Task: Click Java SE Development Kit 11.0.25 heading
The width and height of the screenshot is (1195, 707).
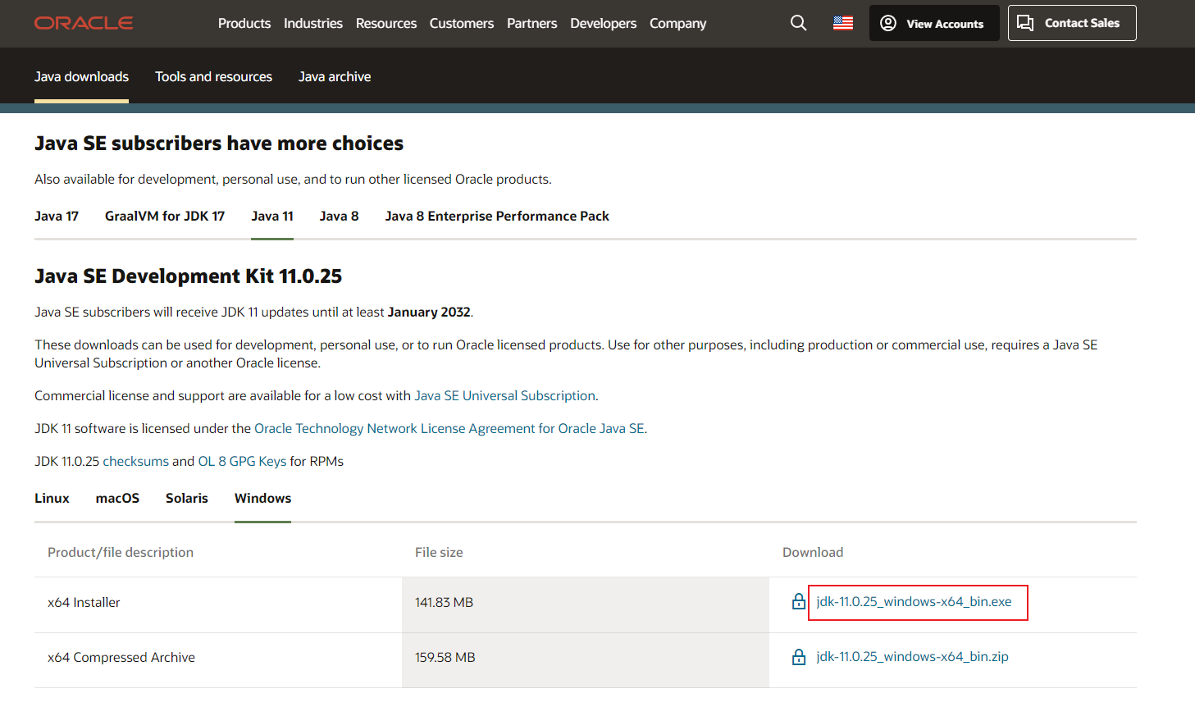Action: pyautogui.click(x=188, y=276)
